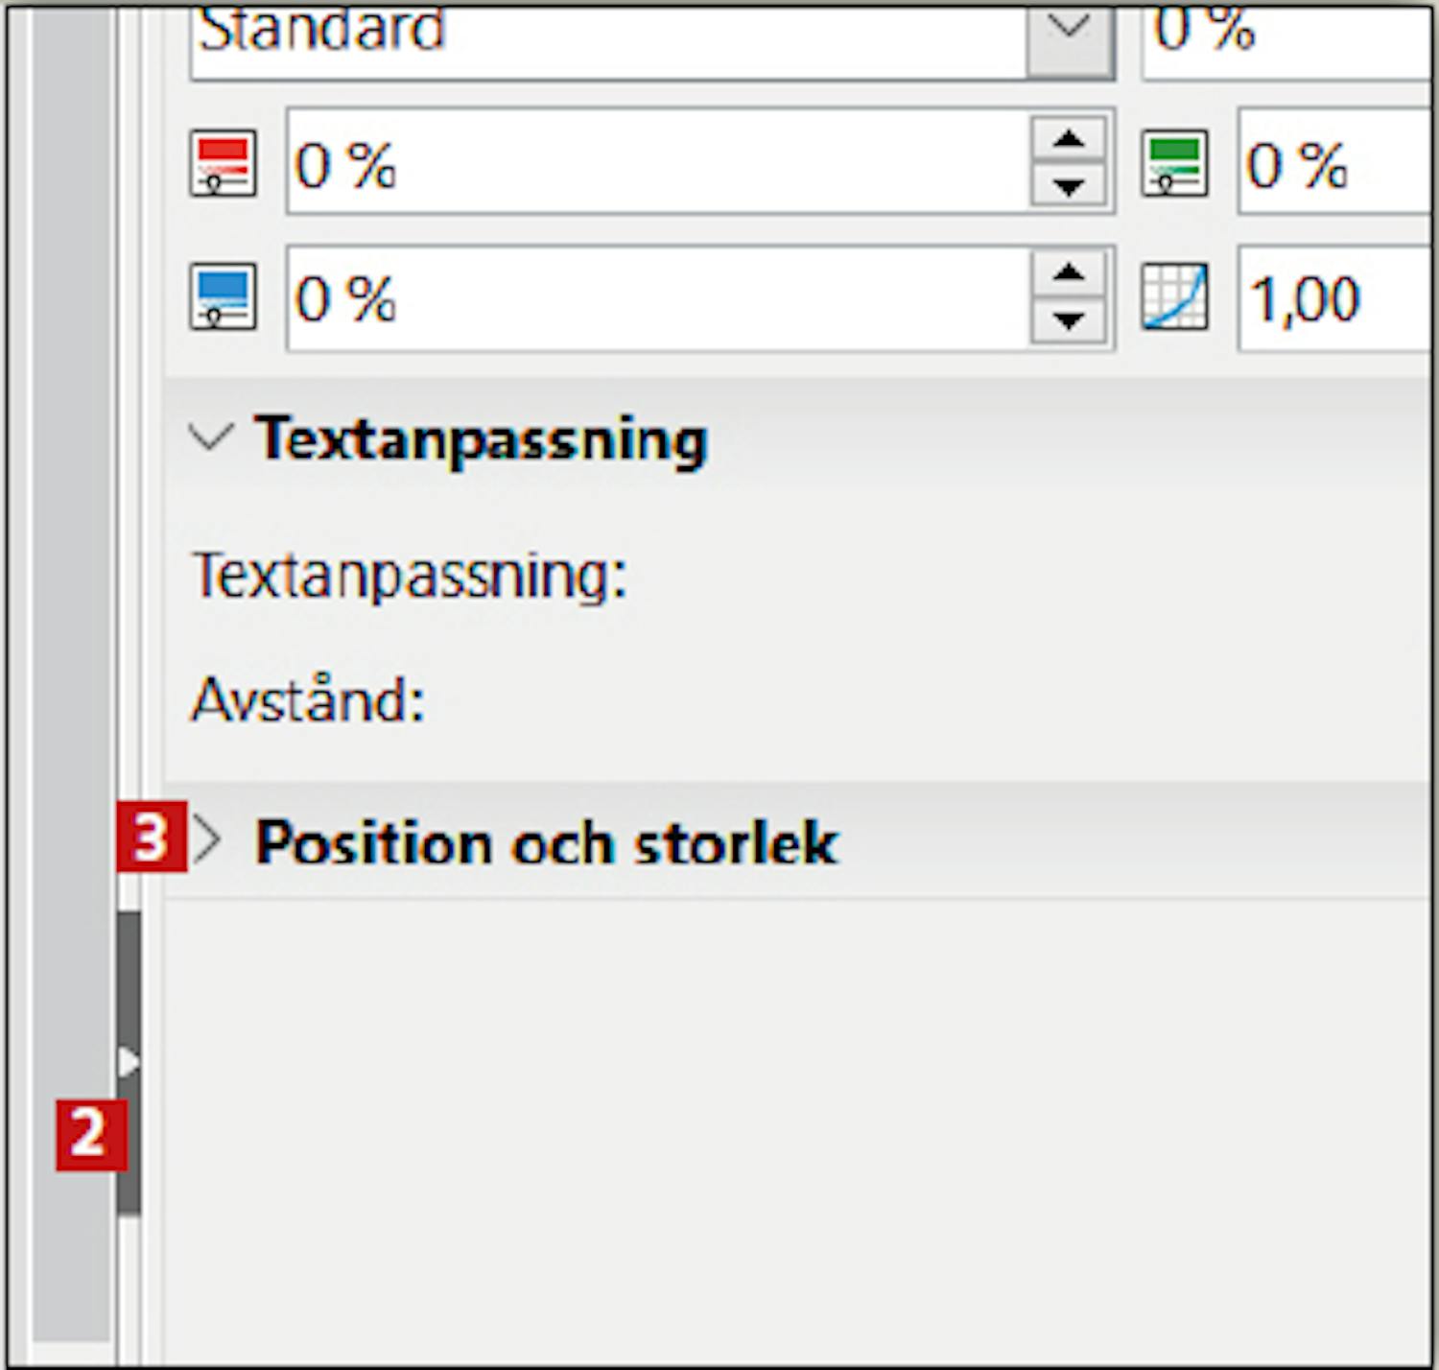Image resolution: width=1439 pixels, height=1370 pixels.
Task: Expand the Position och storlek section
Action: click(208, 841)
